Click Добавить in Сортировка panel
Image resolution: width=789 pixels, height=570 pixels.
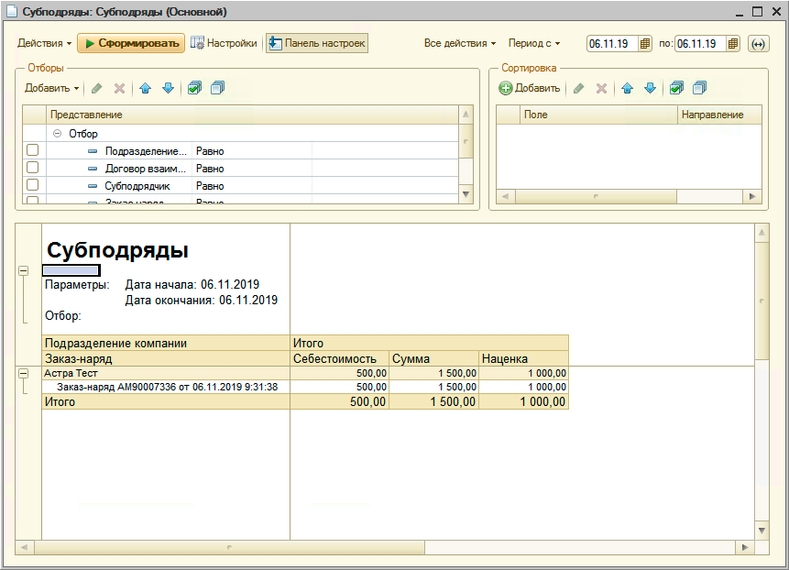click(x=530, y=88)
